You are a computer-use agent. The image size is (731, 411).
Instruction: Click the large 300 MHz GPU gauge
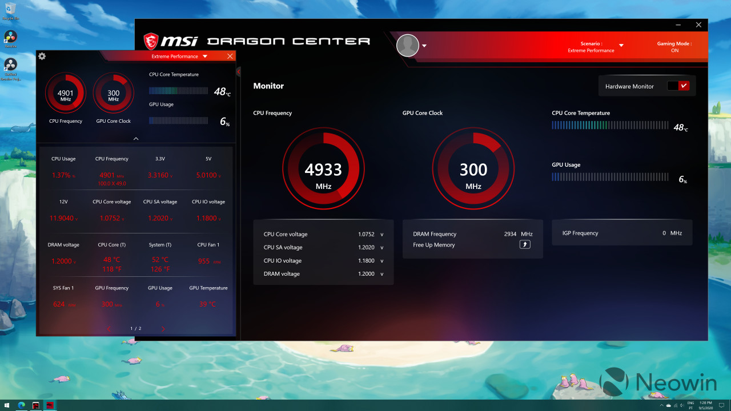(x=473, y=169)
